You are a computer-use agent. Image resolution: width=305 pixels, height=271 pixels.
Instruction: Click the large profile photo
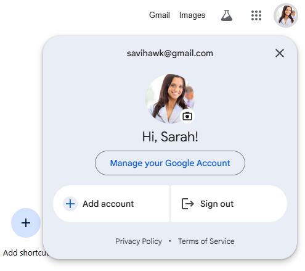pyautogui.click(x=170, y=99)
